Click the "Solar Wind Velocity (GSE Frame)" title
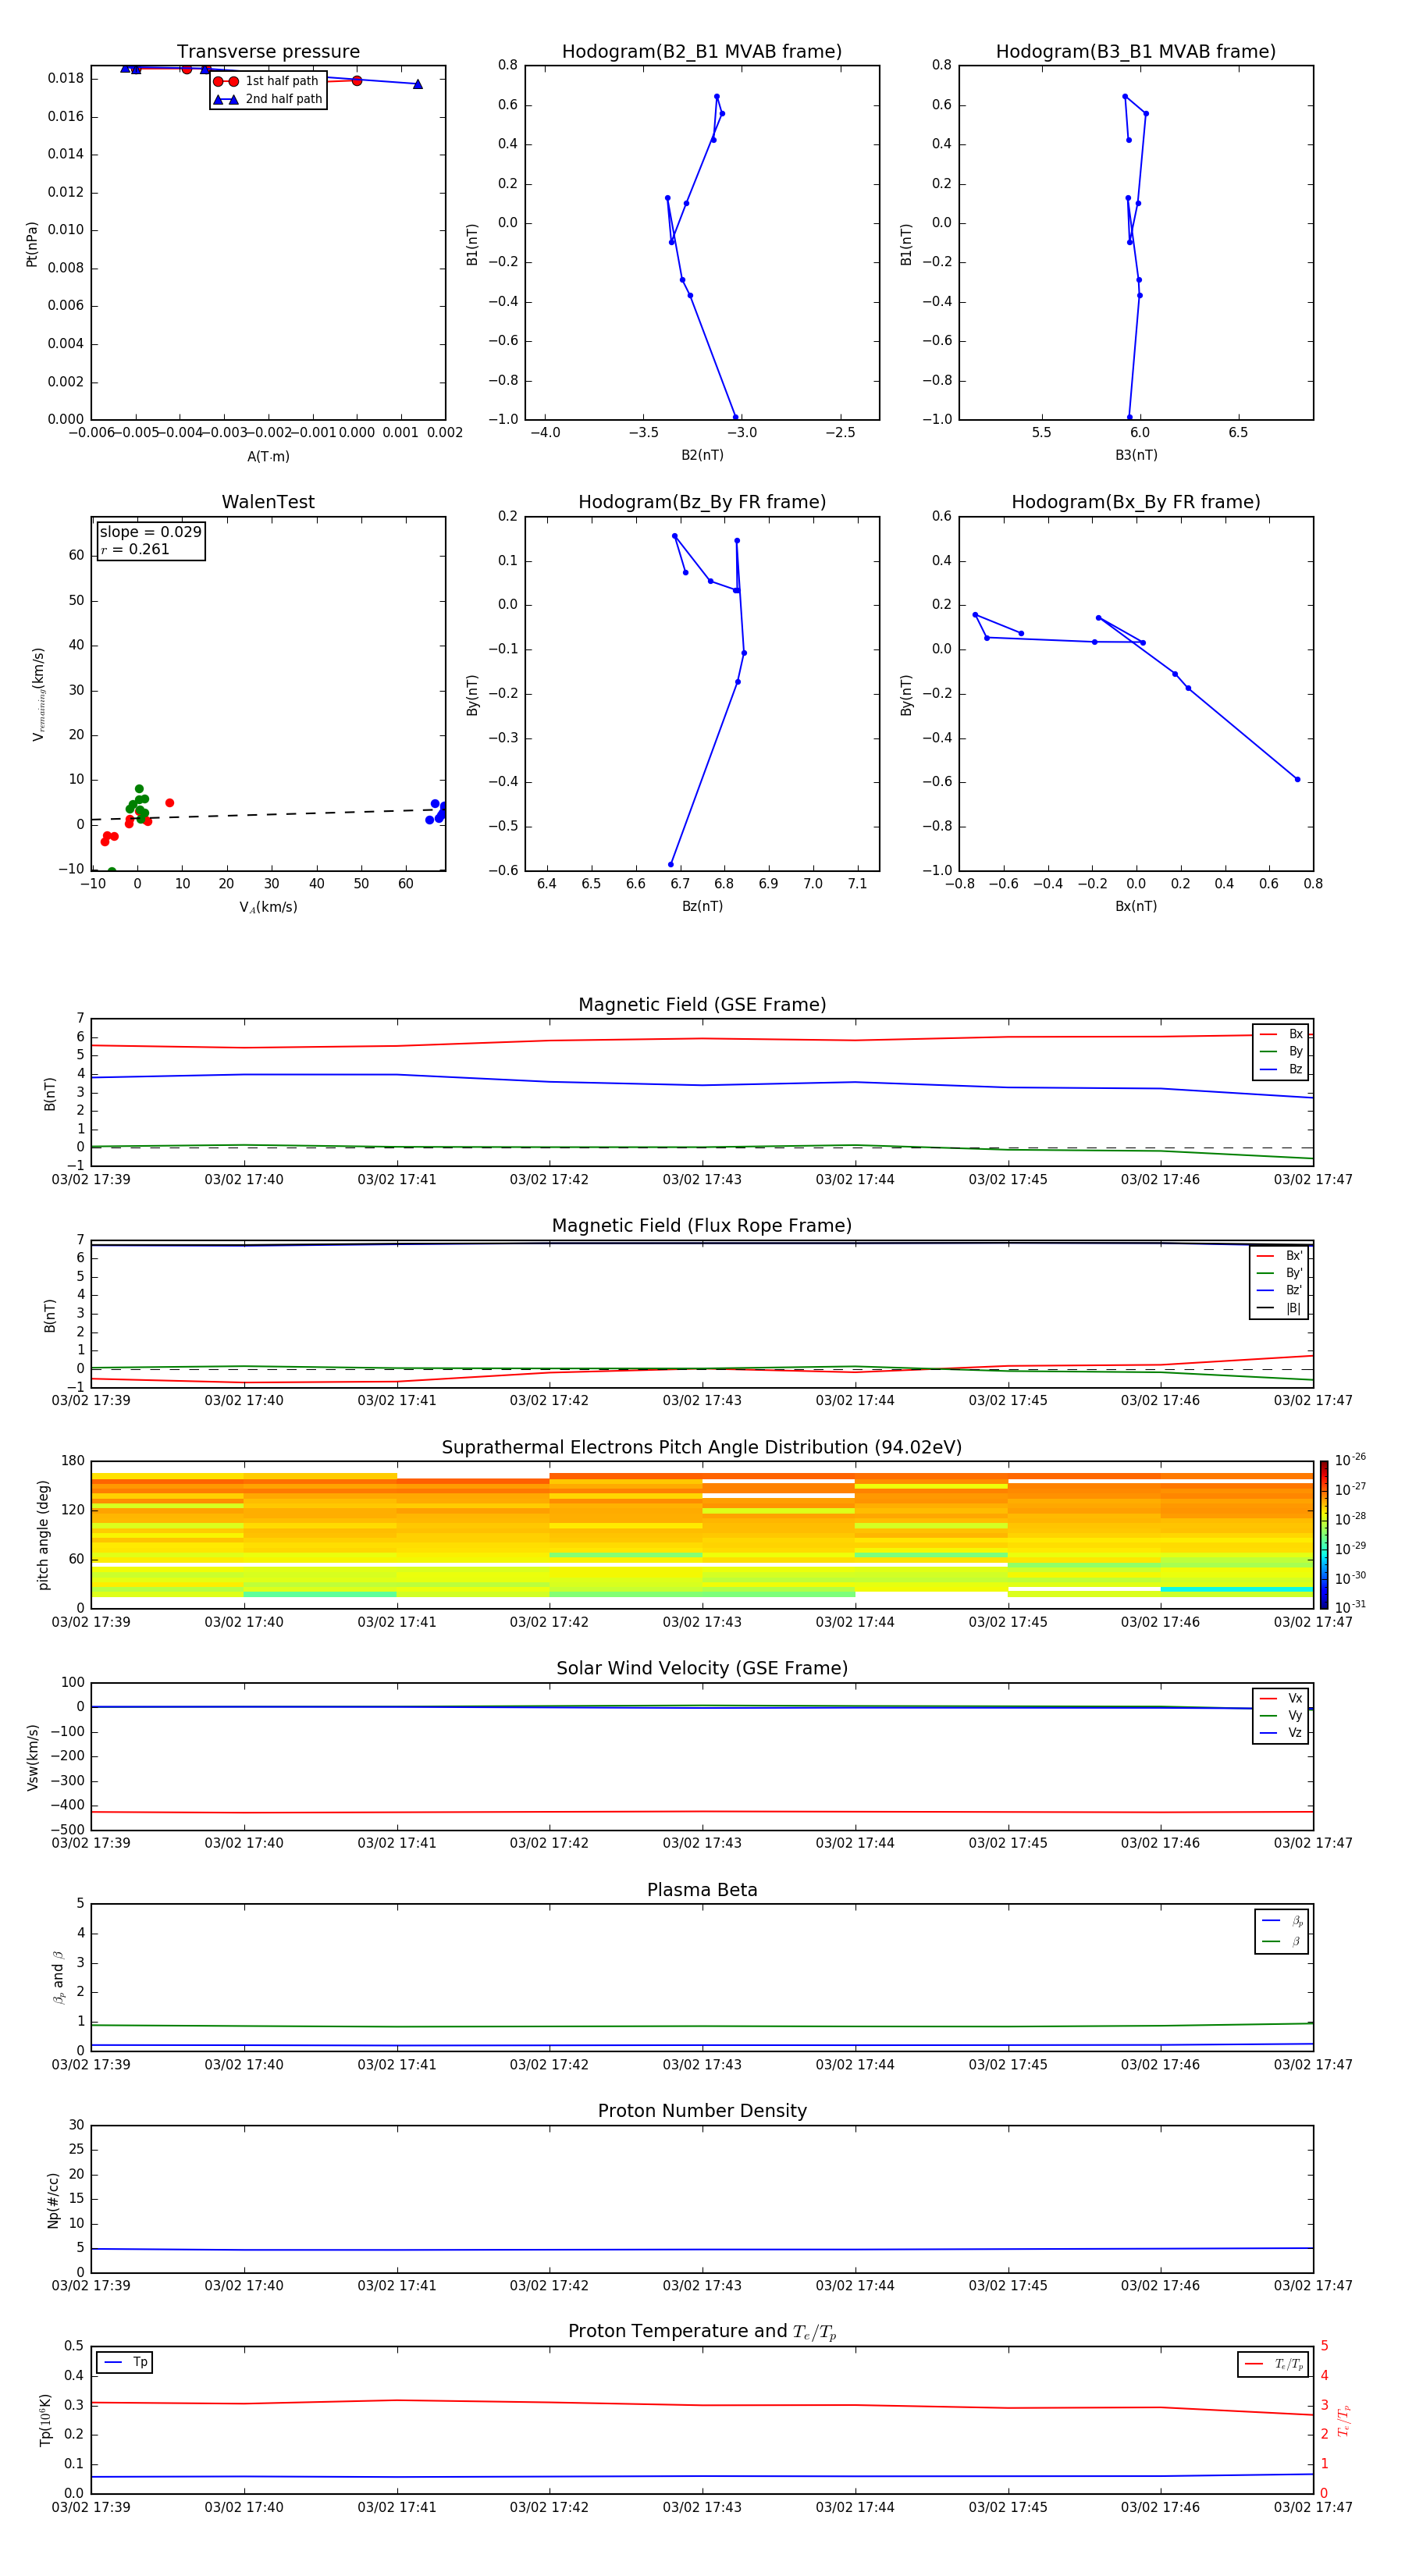The width and height of the screenshot is (1405, 2576). [x=702, y=1669]
